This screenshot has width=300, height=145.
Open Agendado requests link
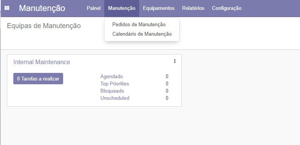[x=111, y=76]
